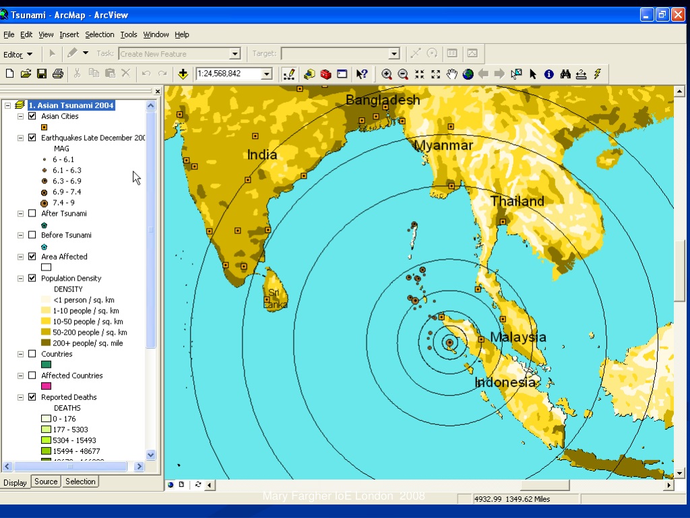The height and width of the screenshot is (518, 690).
Task: Switch to layout view at map bottom
Action: coord(181,484)
